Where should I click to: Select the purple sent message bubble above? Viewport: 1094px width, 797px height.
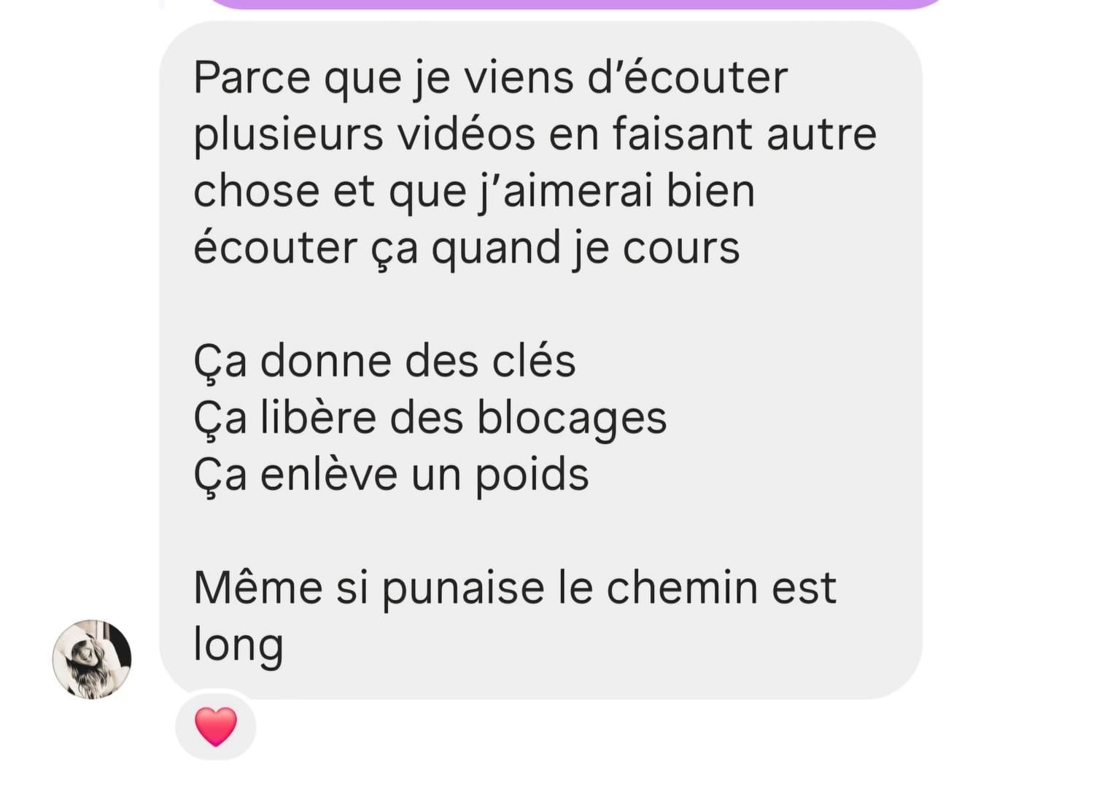coord(576,4)
